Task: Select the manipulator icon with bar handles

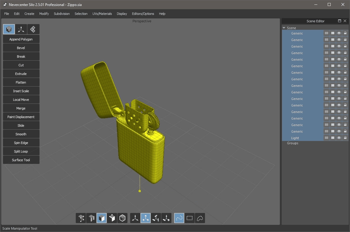Action: (156, 218)
